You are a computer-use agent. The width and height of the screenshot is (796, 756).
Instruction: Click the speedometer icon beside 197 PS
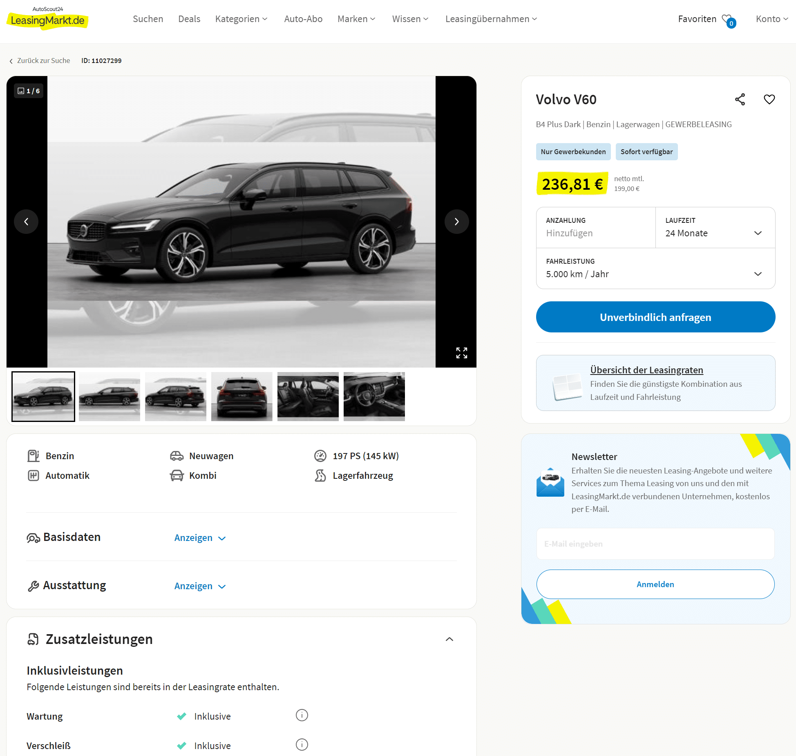[320, 456]
